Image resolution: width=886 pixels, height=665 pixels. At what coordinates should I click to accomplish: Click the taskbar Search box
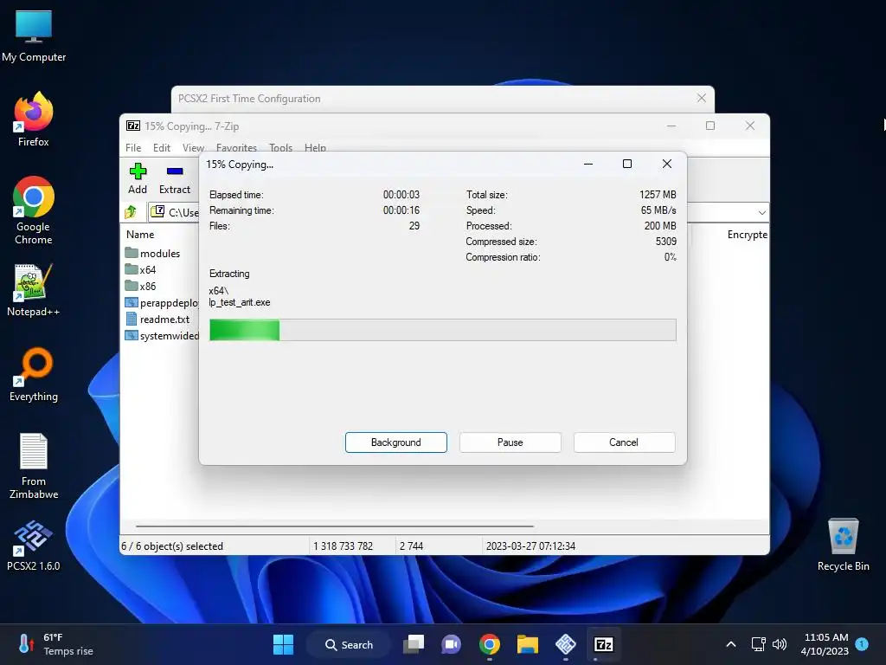coord(349,644)
